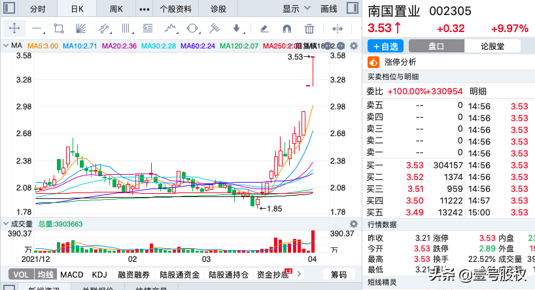Viewport: 535px width, 290px height.
Task: Select the crosshair move tool
Action: pos(14,28)
